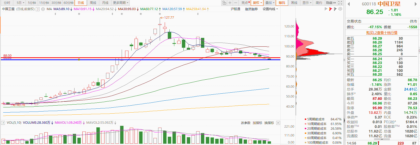
Task: Open chart settings gear at top right
Action: point(340,9)
